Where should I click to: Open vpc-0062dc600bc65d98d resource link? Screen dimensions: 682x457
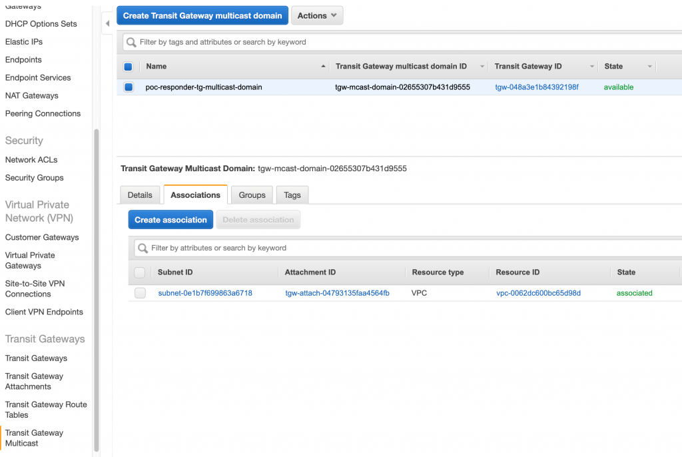(x=538, y=293)
